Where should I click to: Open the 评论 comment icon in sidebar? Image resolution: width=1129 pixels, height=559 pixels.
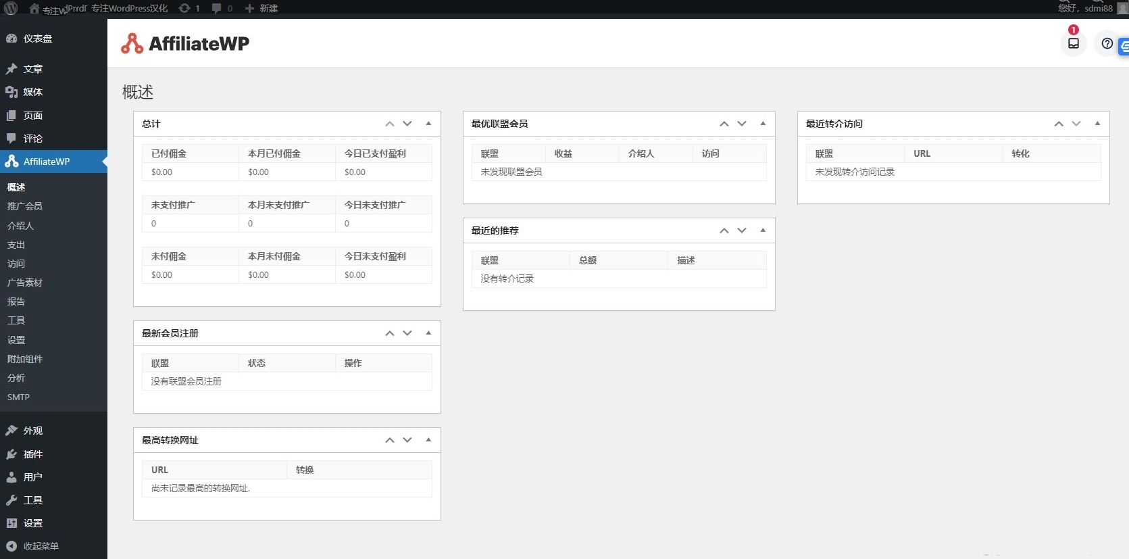[x=11, y=139]
